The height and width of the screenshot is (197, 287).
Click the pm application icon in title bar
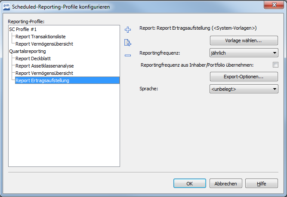click(6, 6)
